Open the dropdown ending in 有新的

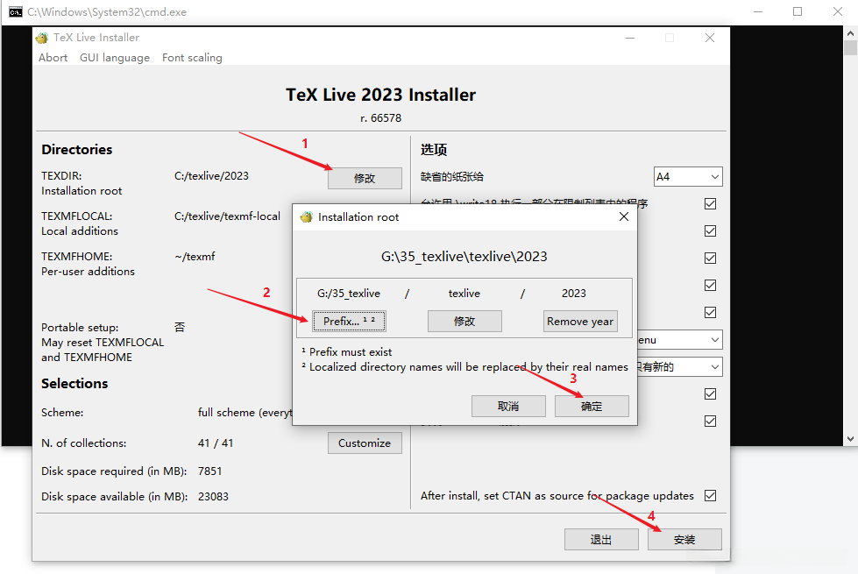click(x=679, y=366)
